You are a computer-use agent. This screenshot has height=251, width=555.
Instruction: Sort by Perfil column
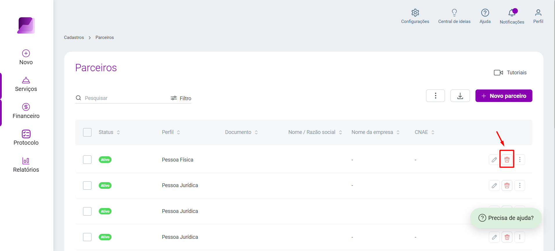[x=171, y=132]
